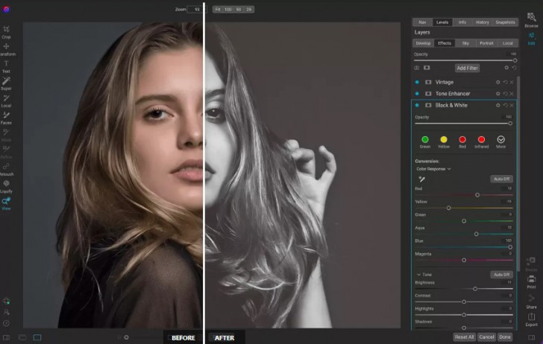Open the Local tab

tap(508, 43)
